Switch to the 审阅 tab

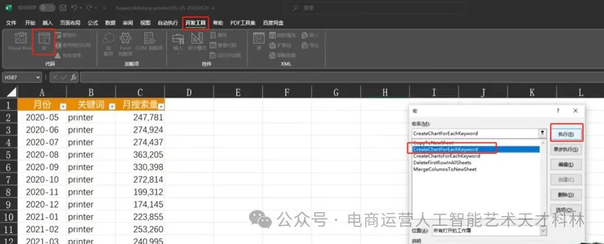[x=128, y=23]
